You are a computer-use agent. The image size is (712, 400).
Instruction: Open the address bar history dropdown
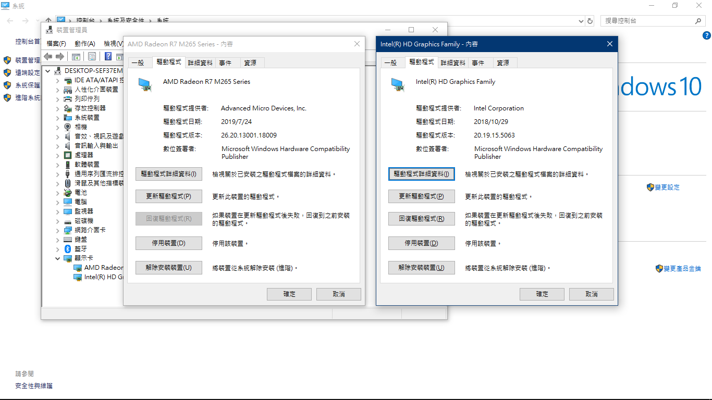(581, 21)
